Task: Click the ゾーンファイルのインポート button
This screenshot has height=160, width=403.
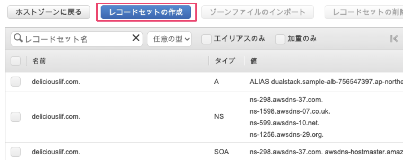Action: 257,12
